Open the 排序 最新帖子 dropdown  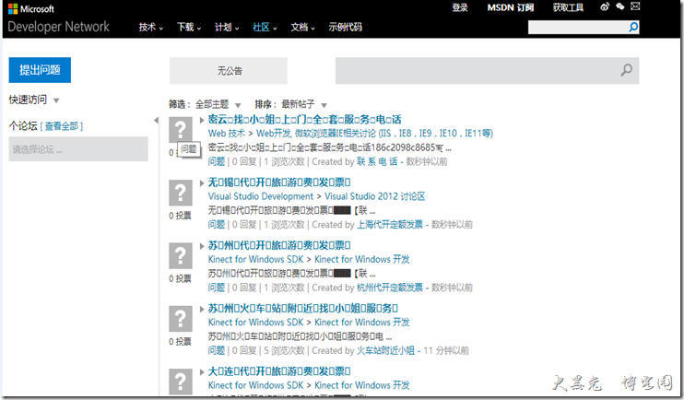[x=304, y=104]
